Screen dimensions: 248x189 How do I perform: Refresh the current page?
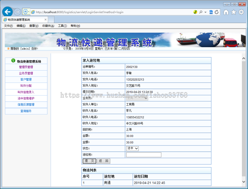[217, 12]
